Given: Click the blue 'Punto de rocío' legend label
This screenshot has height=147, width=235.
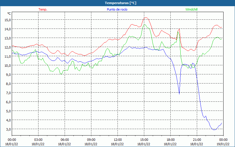Looking at the screenshot, I should tap(117, 9).
